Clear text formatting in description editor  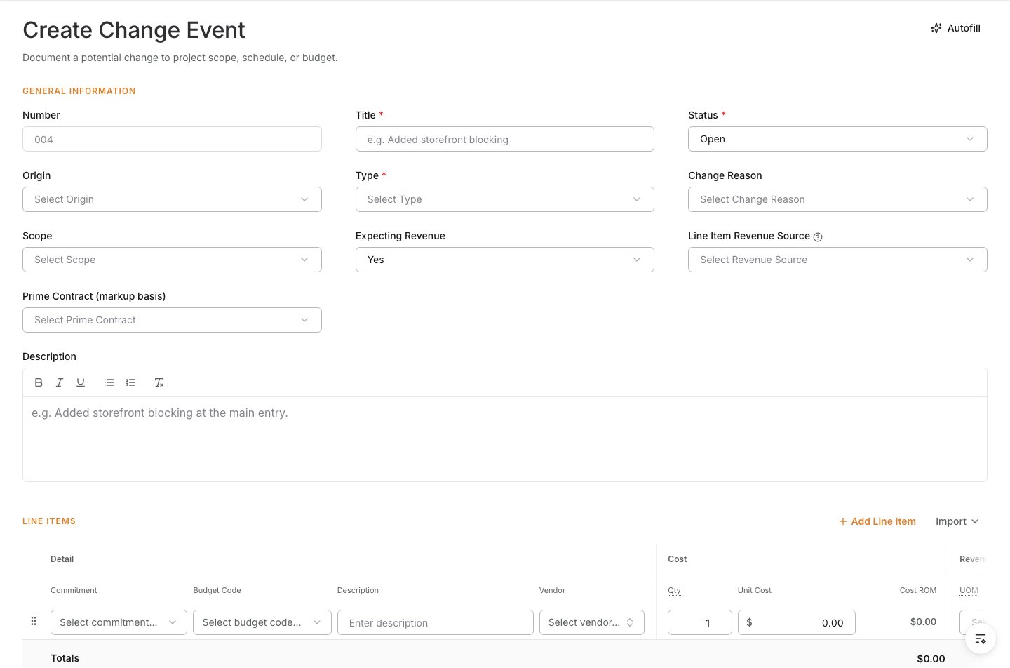(159, 382)
